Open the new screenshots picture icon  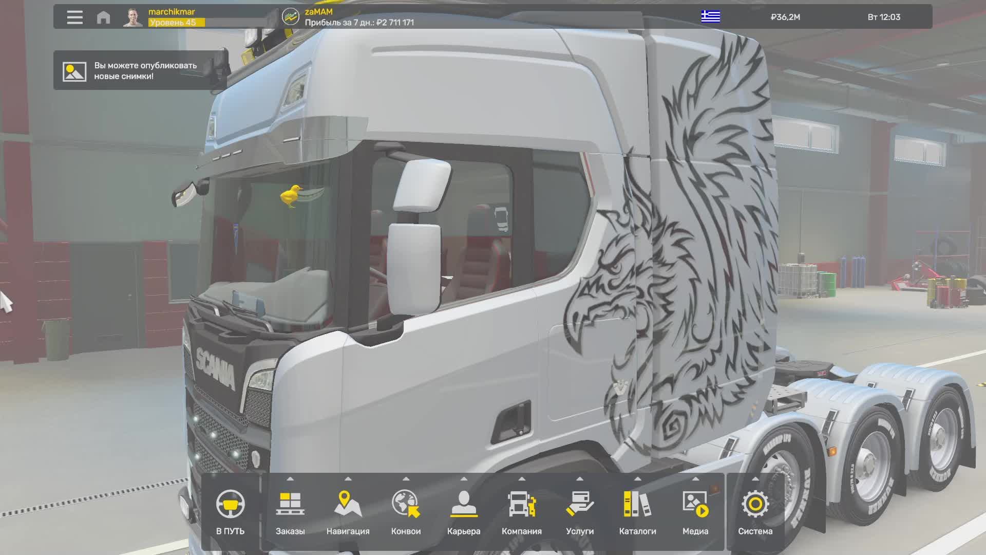(74, 71)
